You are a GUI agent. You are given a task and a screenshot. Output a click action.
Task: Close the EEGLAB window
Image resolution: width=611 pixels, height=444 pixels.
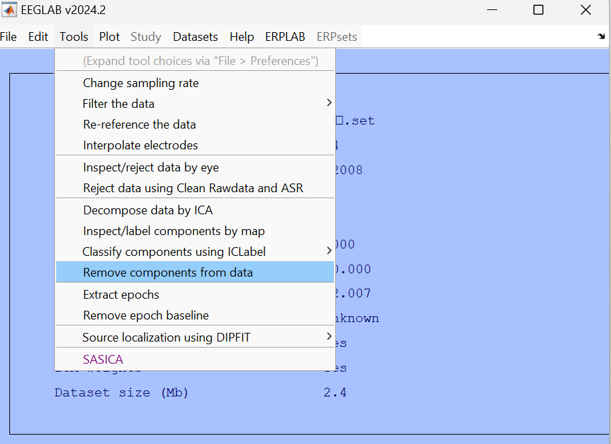pos(586,10)
